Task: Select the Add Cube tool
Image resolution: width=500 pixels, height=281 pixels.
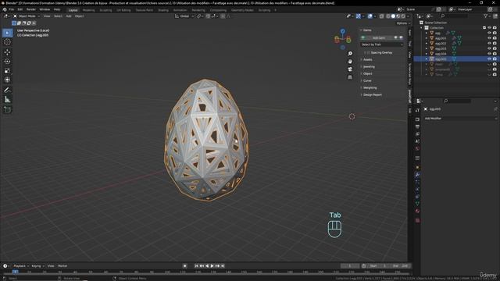Action: point(7,109)
